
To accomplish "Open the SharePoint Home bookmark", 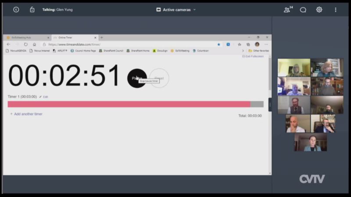I will point(138,51).
